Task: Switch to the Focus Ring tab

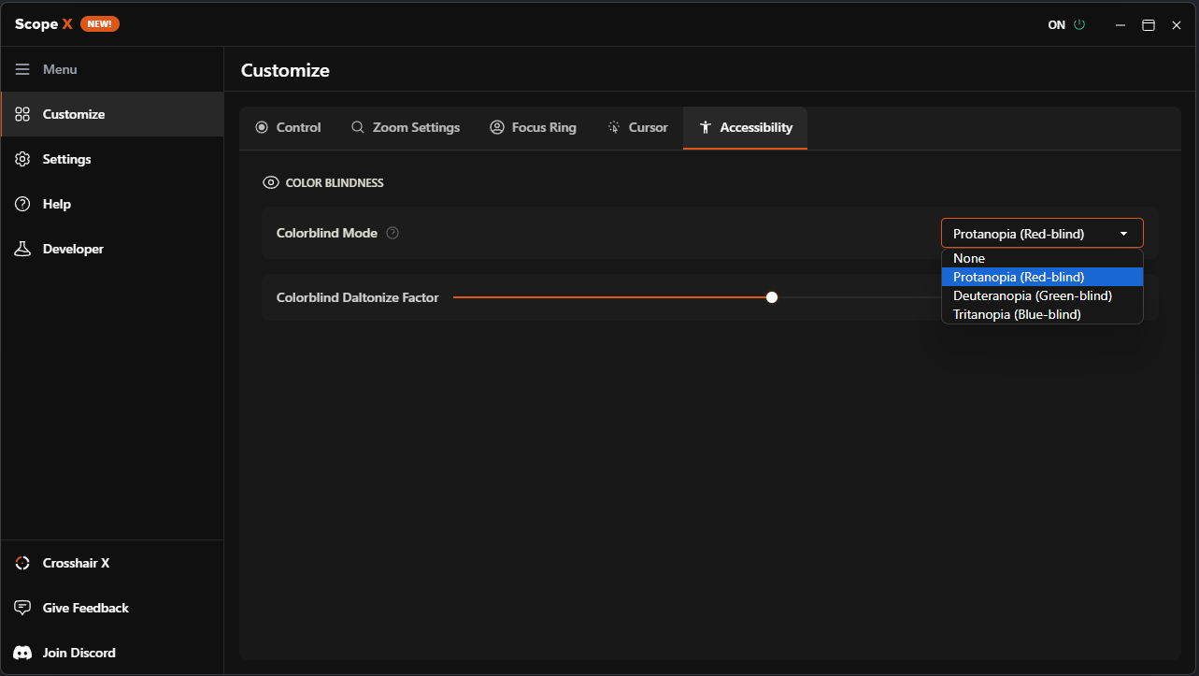Action: (533, 127)
